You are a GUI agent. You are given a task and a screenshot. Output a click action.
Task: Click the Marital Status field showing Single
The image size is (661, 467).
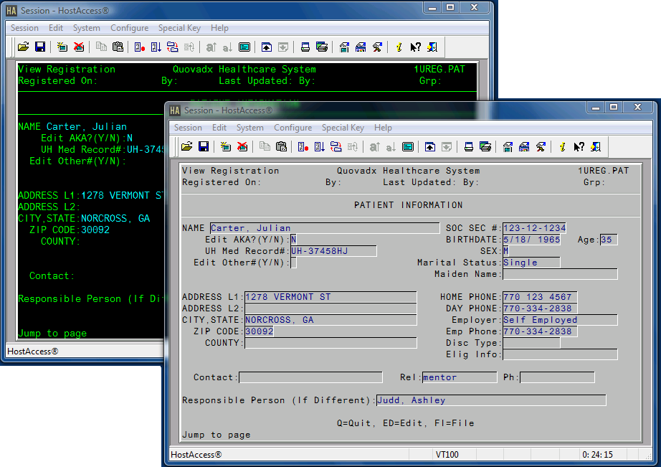[531, 263]
